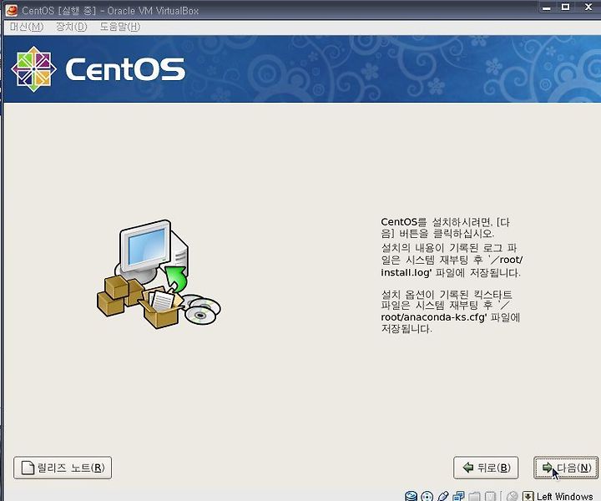Click the Left Windows host key label

564,496
